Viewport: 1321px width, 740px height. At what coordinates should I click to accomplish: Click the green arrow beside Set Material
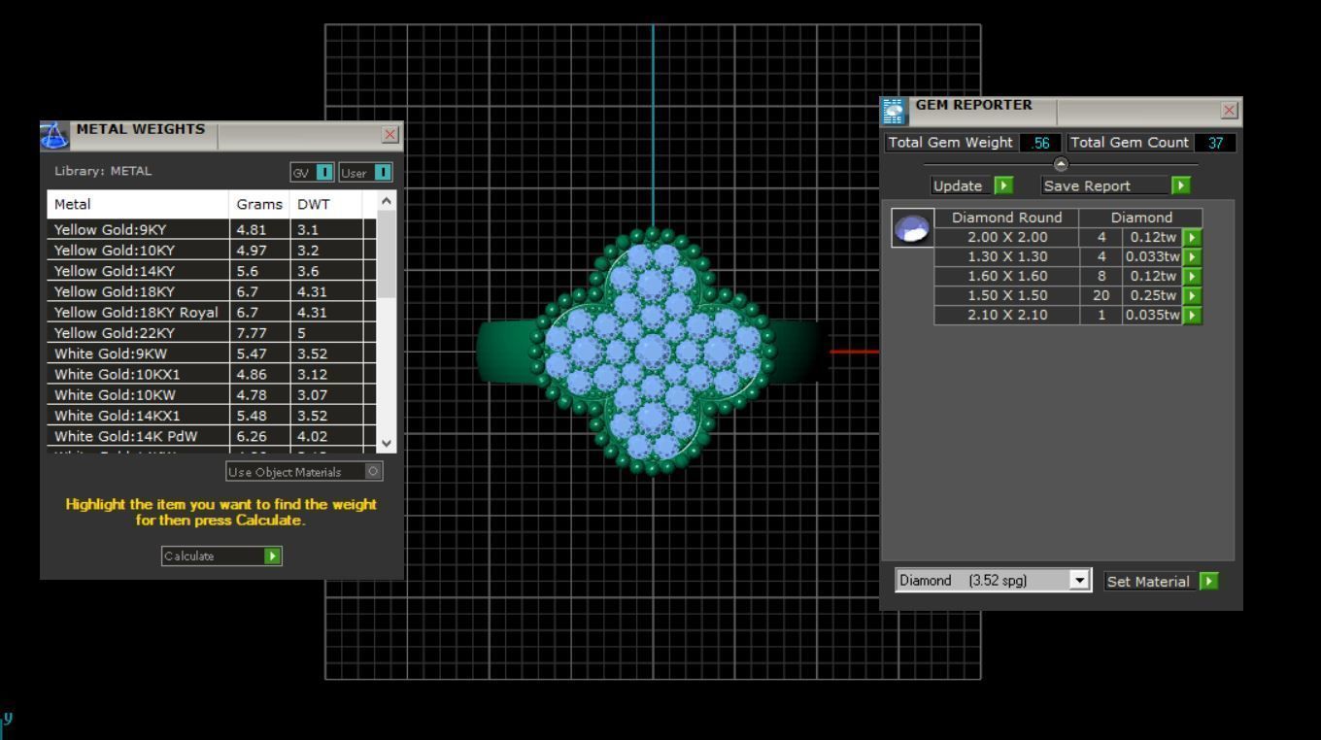click(x=1208, y=581)
